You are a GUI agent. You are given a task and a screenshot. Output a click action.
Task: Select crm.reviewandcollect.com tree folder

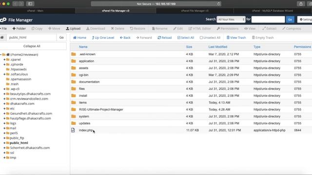tap(29, 99)
